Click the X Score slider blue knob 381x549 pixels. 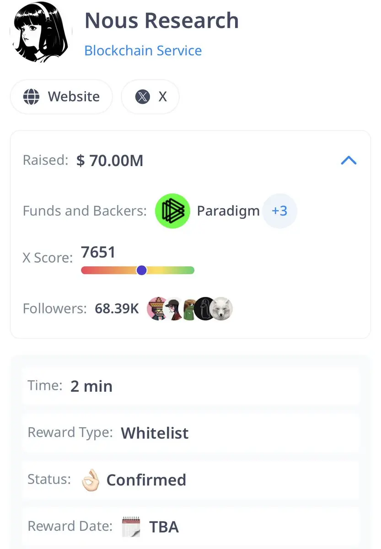(x=142, y=270)
